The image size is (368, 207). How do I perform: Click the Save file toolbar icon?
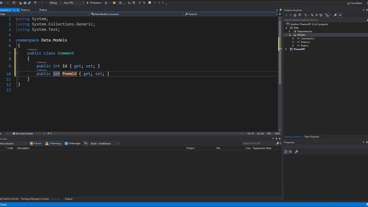(25, 3)
